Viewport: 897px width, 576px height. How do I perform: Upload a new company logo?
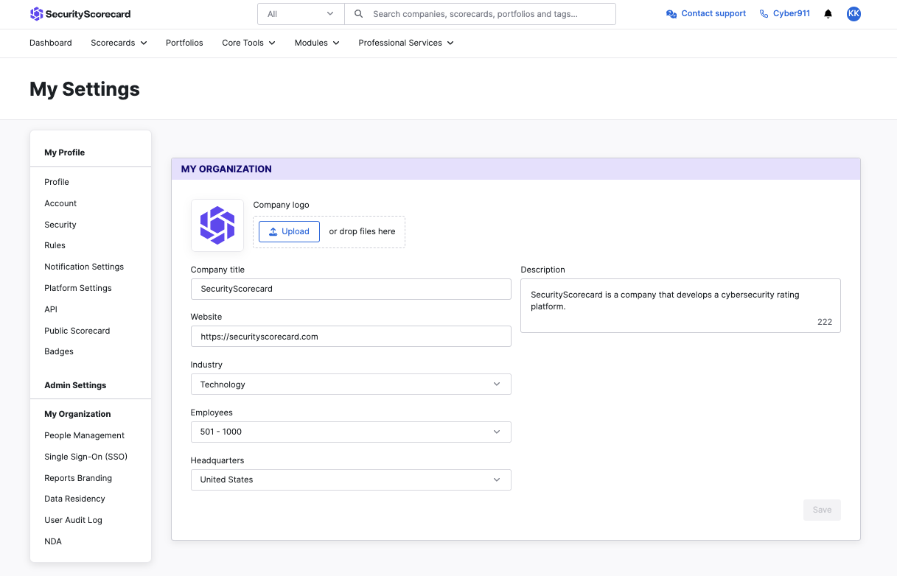(289, 231)
